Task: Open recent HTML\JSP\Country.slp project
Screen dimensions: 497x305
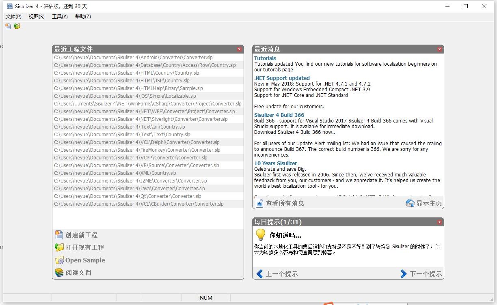Action: coord(148,80)
